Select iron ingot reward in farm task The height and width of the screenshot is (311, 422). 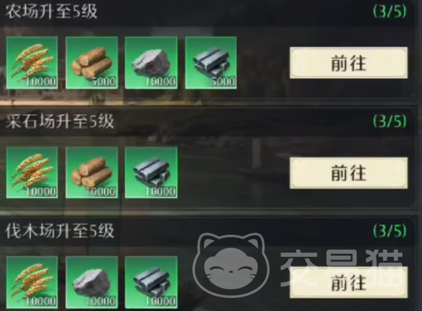coord(211,63)
